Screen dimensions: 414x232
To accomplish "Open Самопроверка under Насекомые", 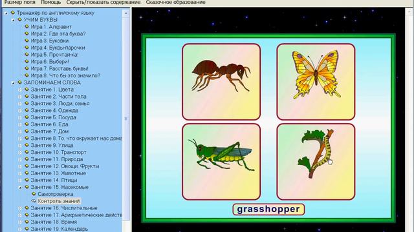I will pos(56,195).
